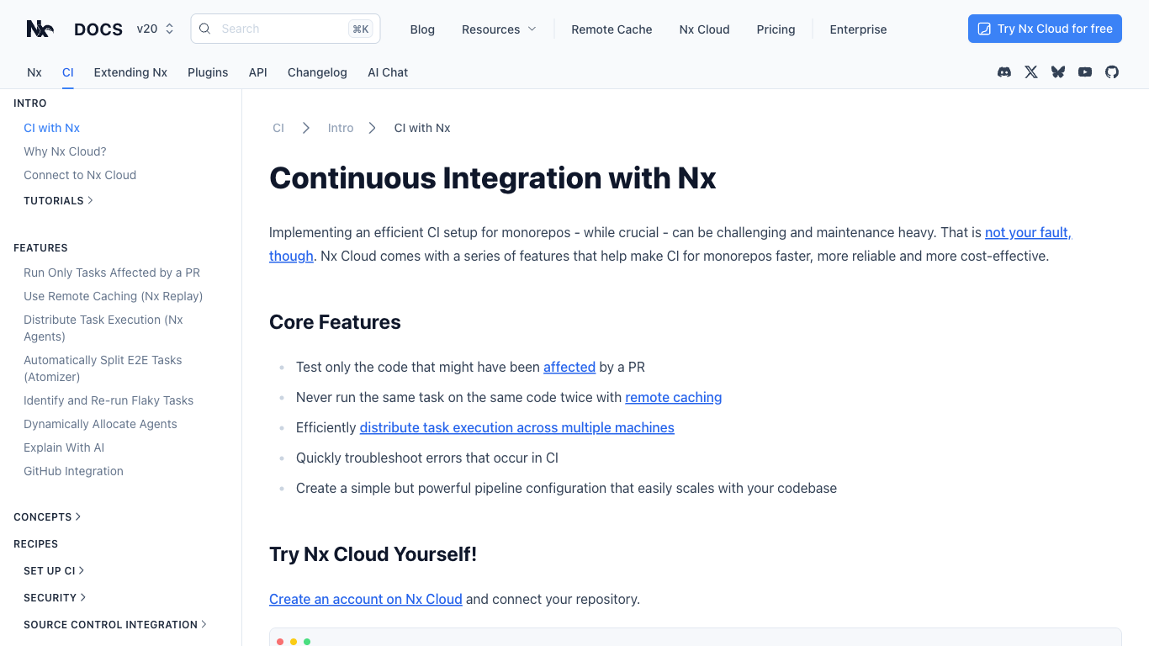Switch to Extending Nx tab
Viewport: 1149px width, 646px height.
(x=130, y=72)
